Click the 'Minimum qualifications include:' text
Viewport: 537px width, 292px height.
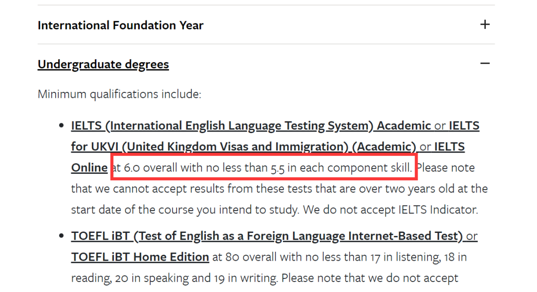click(119, 94)
